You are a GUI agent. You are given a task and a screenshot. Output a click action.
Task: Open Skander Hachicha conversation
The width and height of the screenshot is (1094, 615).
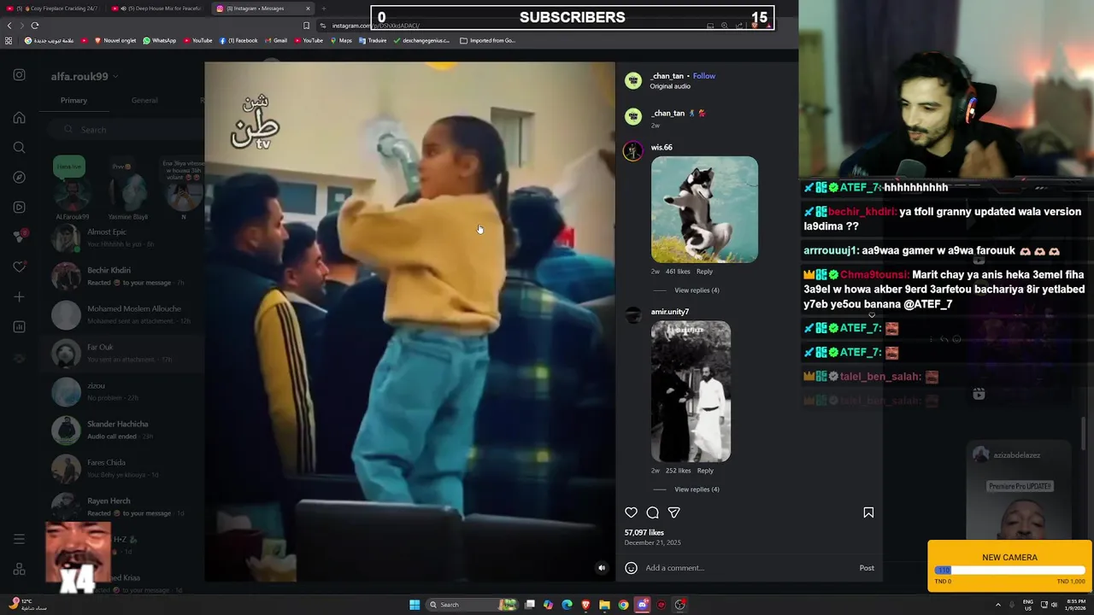124,430
